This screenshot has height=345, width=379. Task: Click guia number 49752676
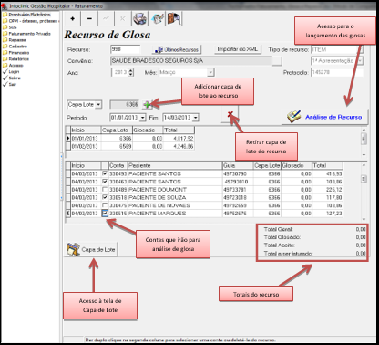(x=235, y=214)
